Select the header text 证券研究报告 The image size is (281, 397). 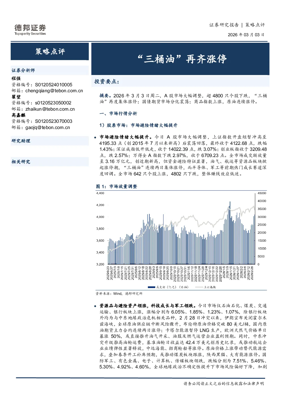pyautogui.click(x=224, y=25)
